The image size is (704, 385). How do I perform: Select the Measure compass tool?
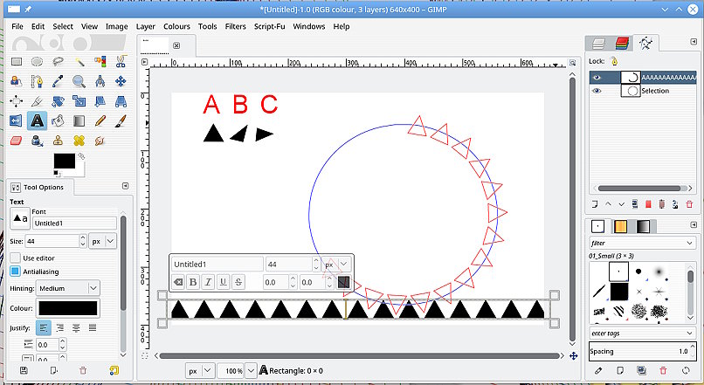100,81
